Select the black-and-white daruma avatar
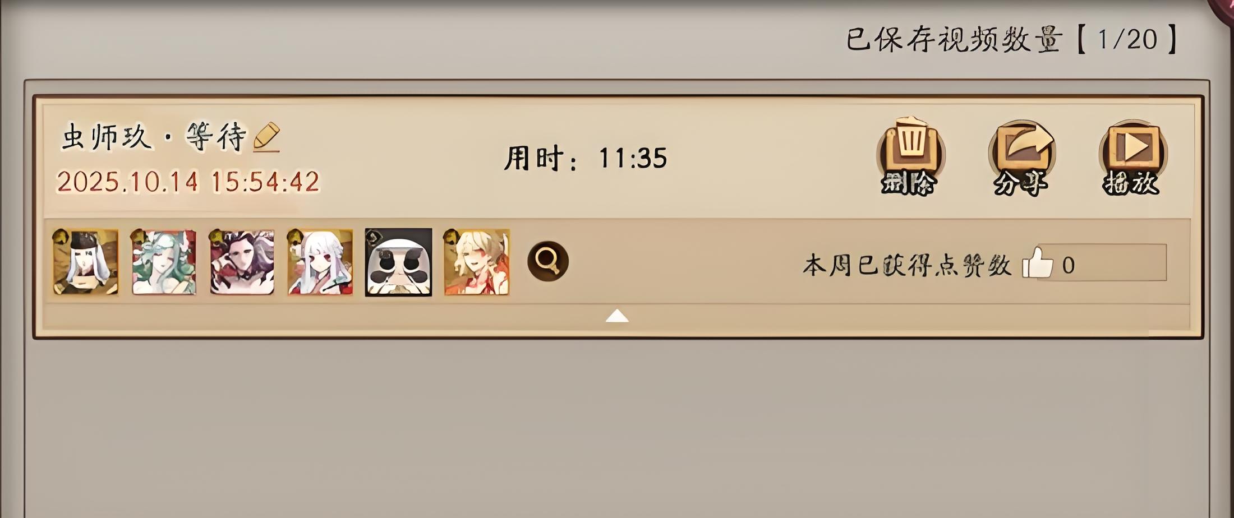Viewport: 1234px width, 518px height. tap(398, 262)
